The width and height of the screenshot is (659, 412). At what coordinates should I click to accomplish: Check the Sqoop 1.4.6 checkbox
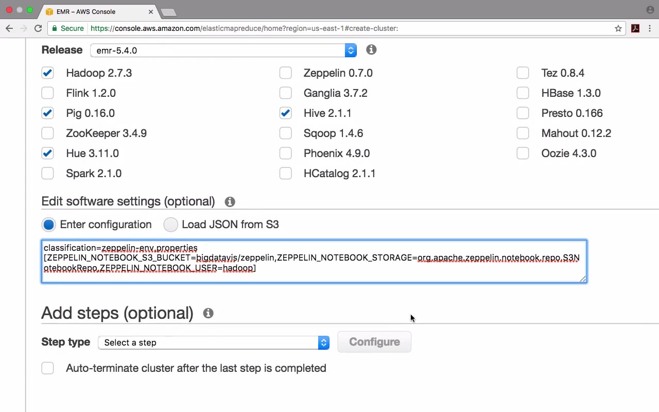[x=285, y=133]
